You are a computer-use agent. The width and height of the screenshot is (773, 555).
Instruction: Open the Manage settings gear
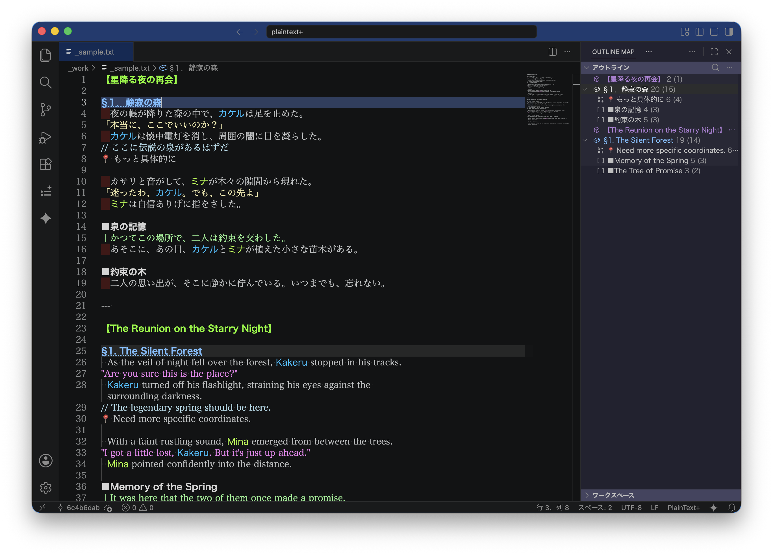pos(45,488)
